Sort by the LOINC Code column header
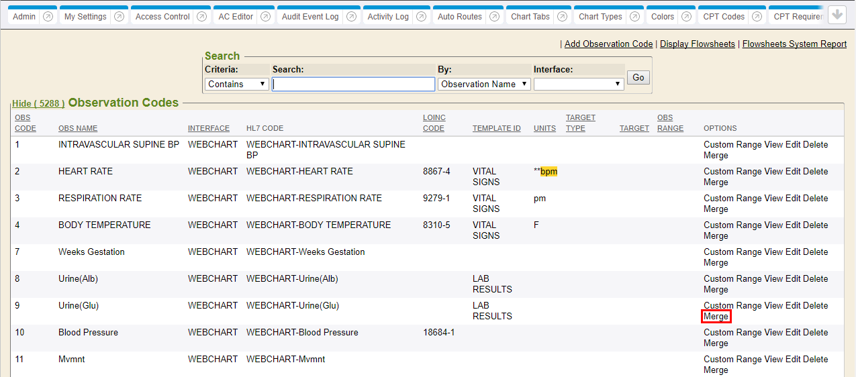The width and height of the screenshot is (856, 377). pos(433,123)
